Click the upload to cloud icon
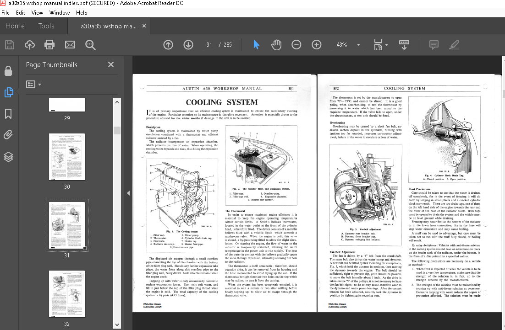Image resolution: width=505 pixels, height=330 pixels. click(x=29, y=45)
